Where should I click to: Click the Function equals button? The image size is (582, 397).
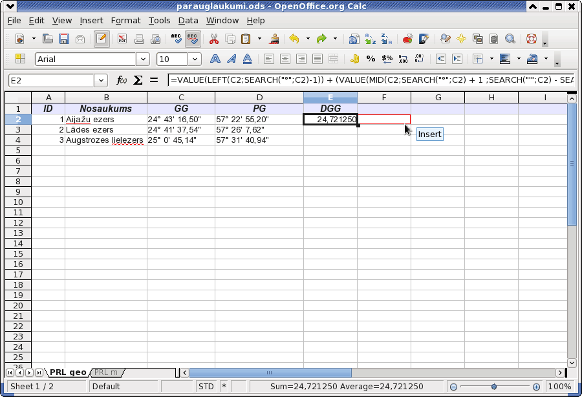(154, 80)
